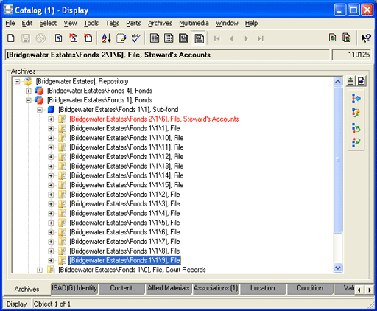The width and height of the screenshot is (377, 311).
Task: Click the single-page icon left of help pointer
Action: (333, 38)
